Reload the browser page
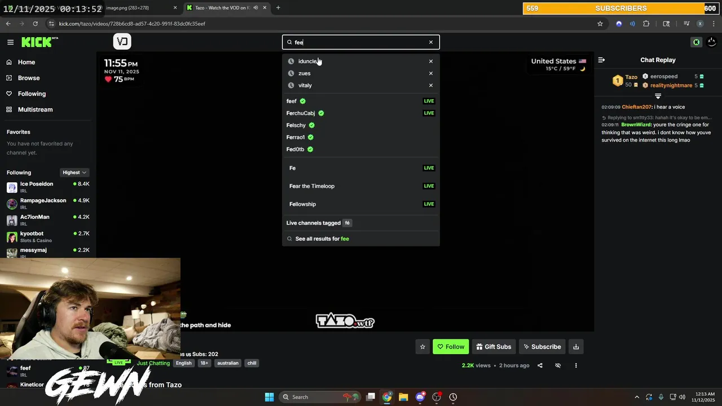722x406 pixels. (35, 24)
